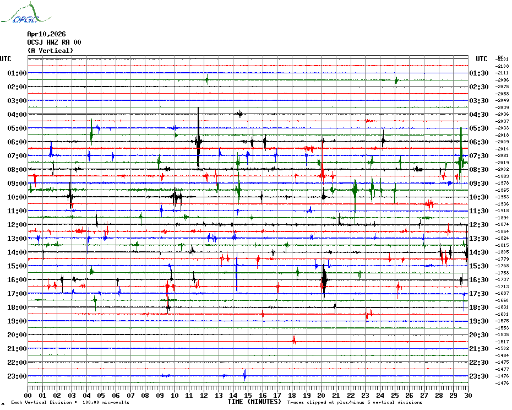
Task: Click the vertical division microvolts note
Action: point(70,403)
